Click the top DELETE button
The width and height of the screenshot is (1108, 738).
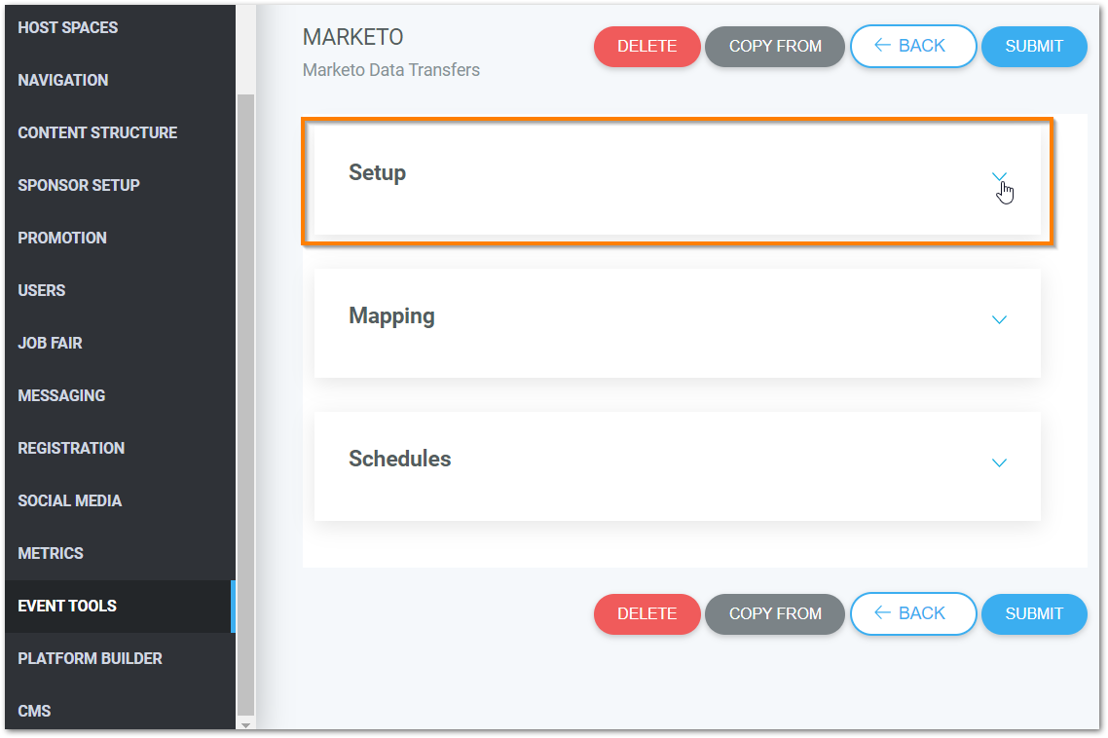point(646,47)
